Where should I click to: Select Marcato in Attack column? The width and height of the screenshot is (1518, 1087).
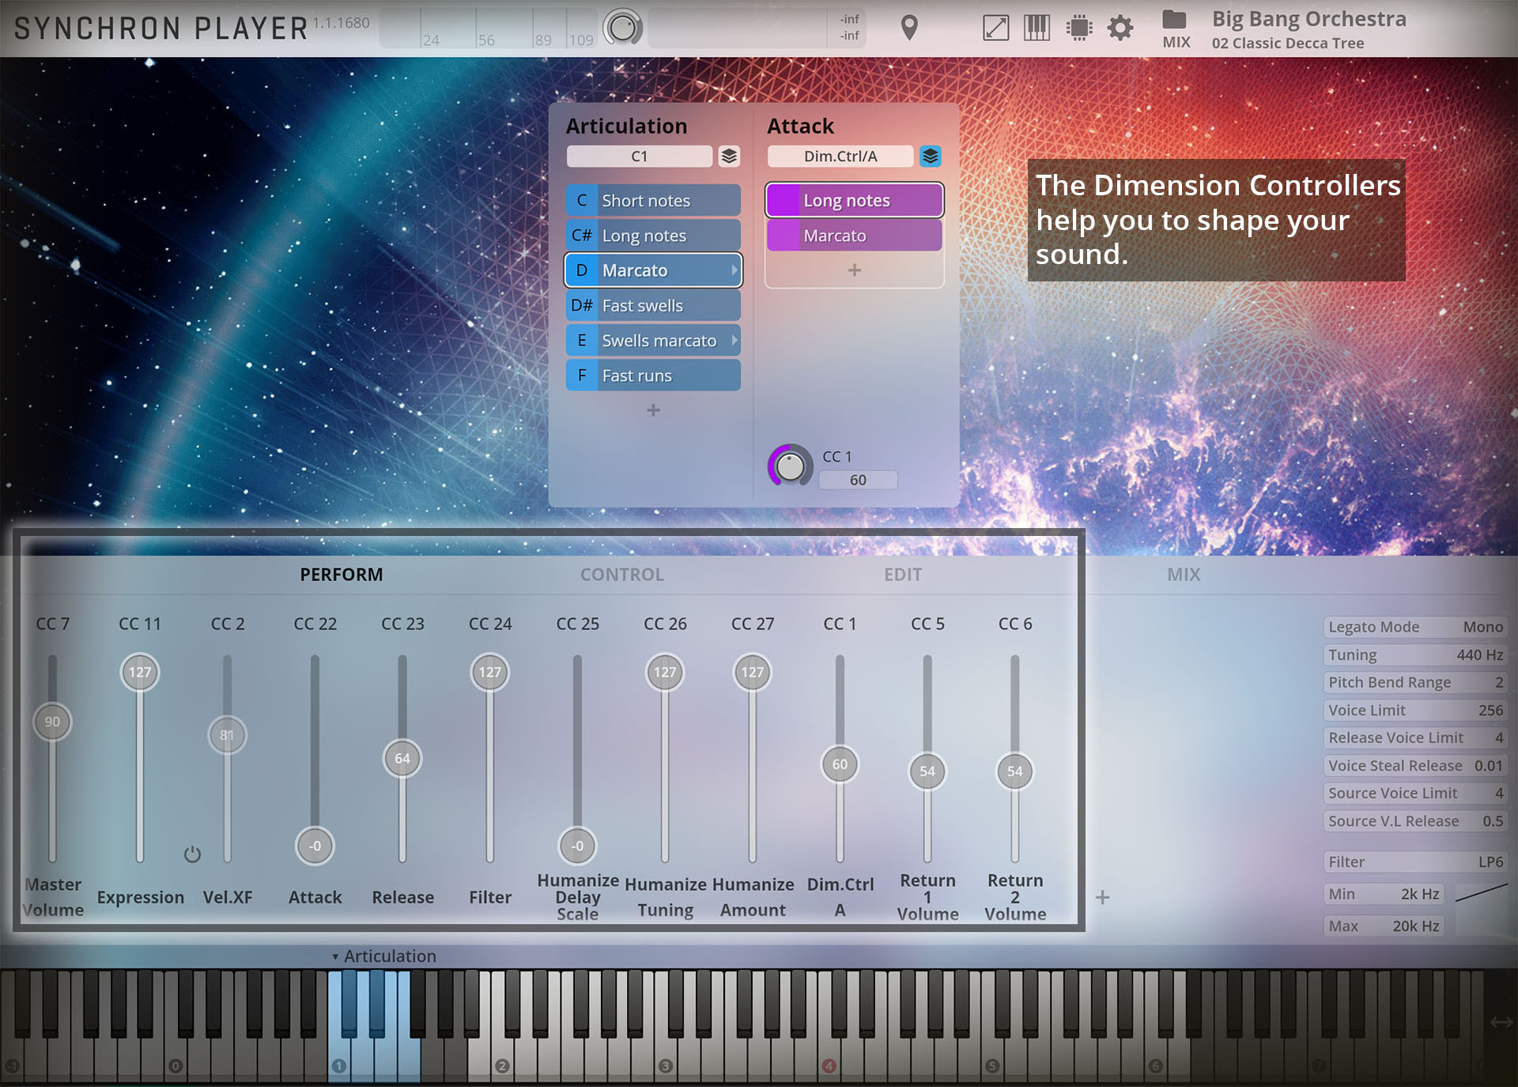pyautogui.click(x=854, y=236)
